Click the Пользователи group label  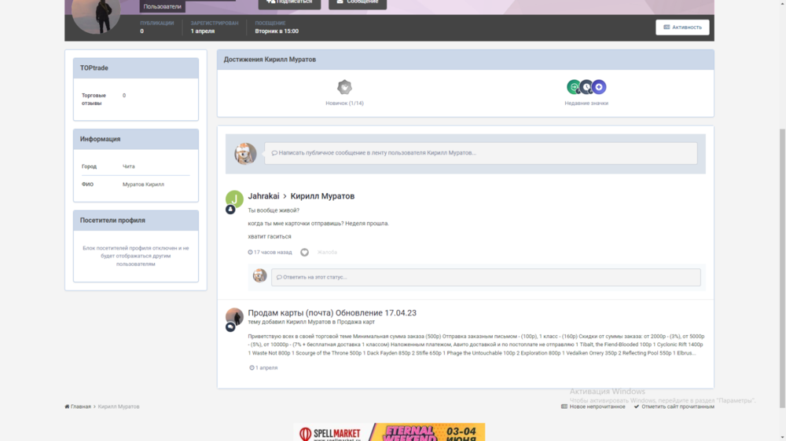(x=163, y=6)
